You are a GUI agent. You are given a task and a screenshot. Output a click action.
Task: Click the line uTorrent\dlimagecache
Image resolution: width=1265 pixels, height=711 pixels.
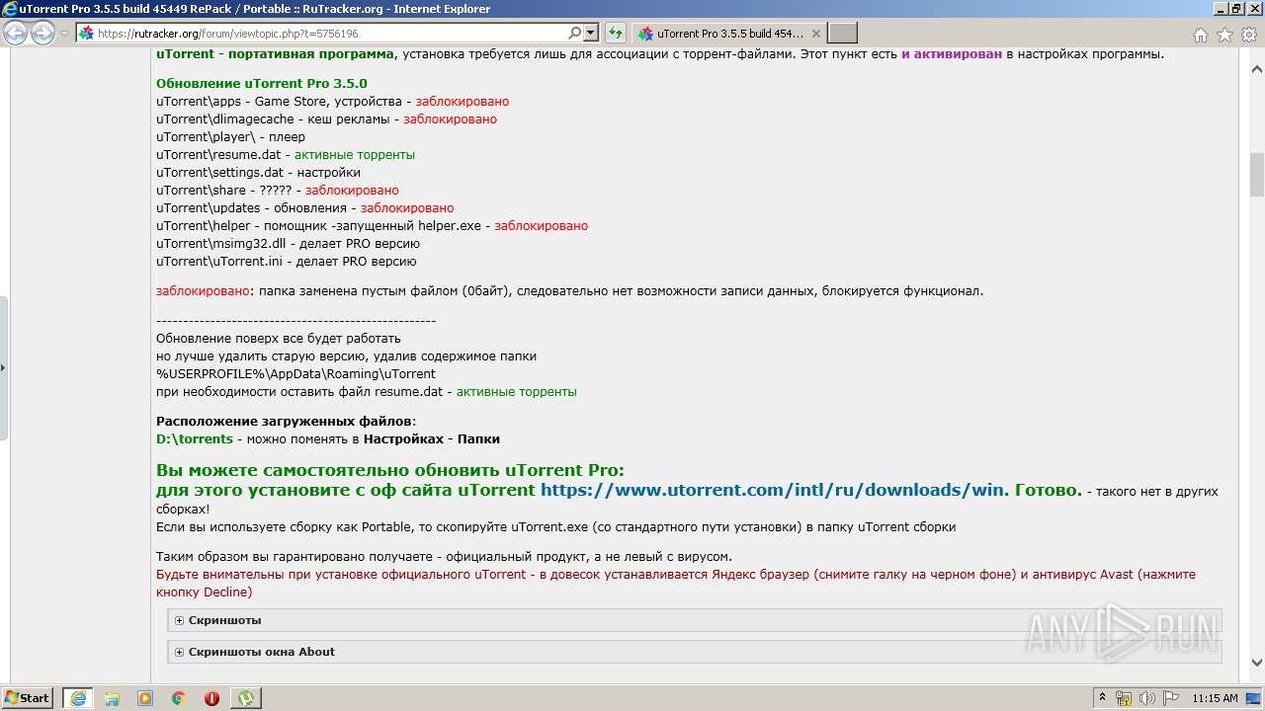click(326, 119)
